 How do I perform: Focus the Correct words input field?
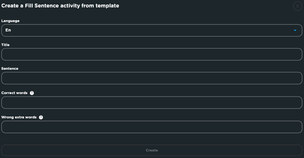click(x=152, y=103)
